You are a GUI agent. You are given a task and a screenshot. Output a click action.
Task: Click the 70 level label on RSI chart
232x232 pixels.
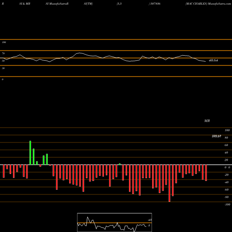coord(3,53)
